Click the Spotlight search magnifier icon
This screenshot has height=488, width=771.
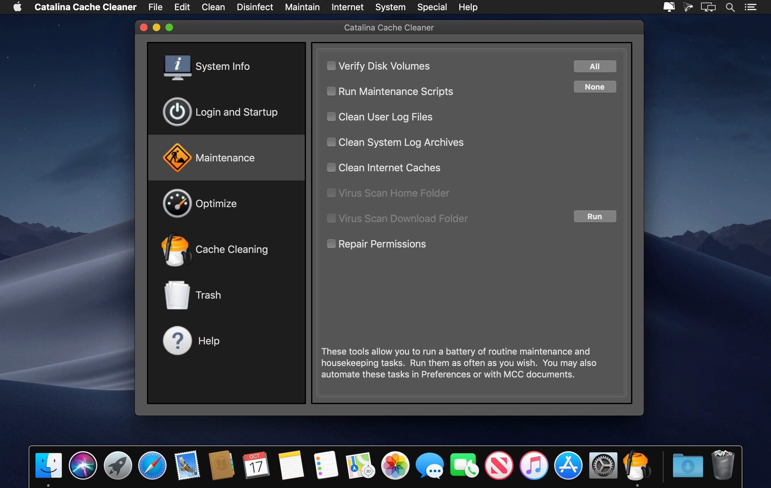click(x=730, y=7)
